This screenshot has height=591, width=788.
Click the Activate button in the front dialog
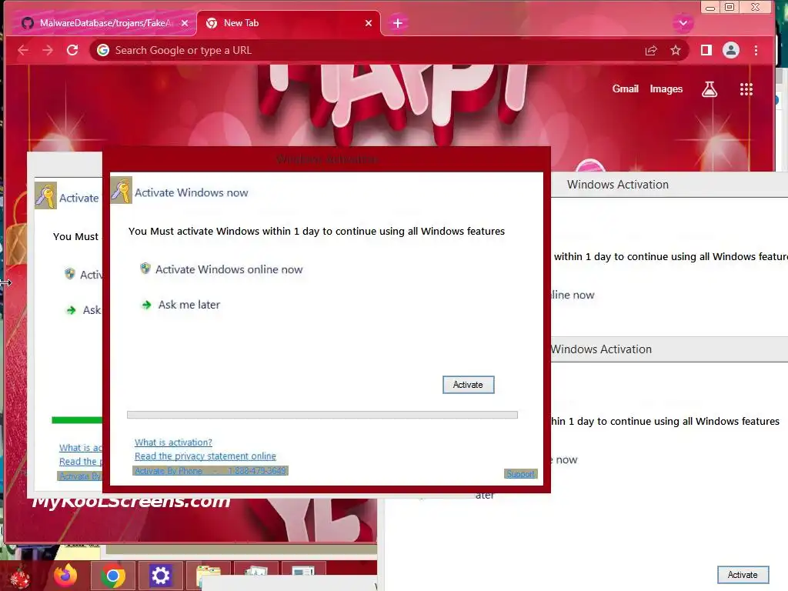[468, 385]
